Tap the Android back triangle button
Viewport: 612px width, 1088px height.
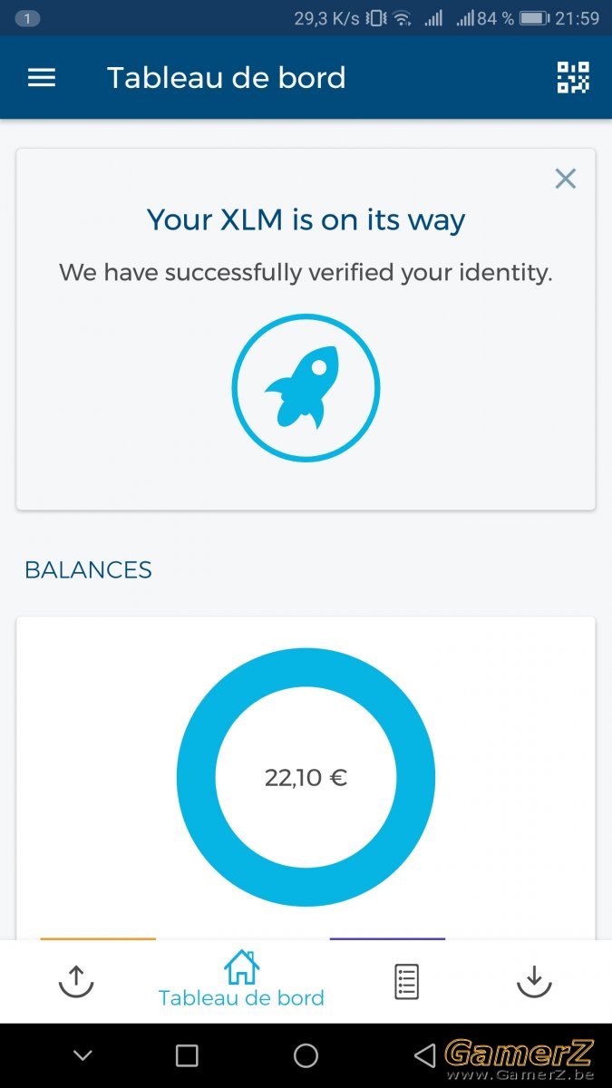(x=423, y=1055)
